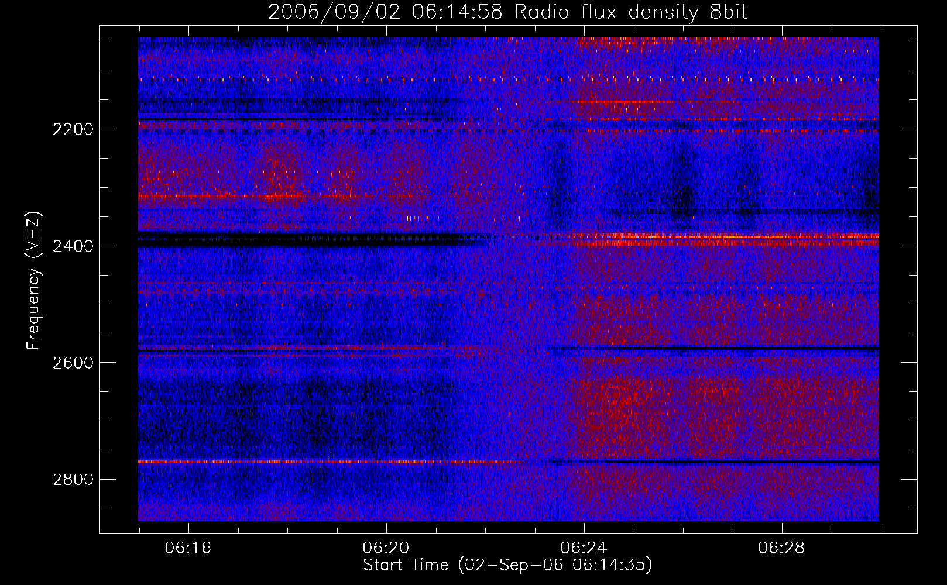The height and width of the screenshot is (585, 947).
Task: Click the 2800 frequency tick label
Action: pyautogui.click(x=73, y=480)
